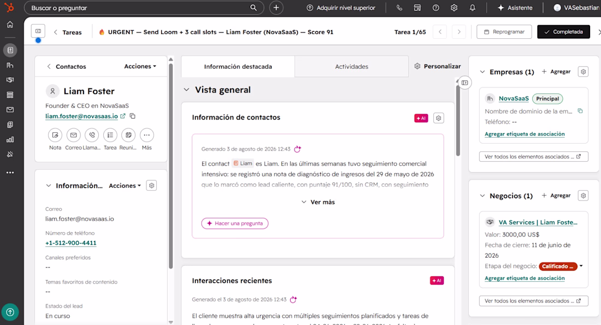
Task: Open the VASebastian account menu
Action: tap(576, 8)
